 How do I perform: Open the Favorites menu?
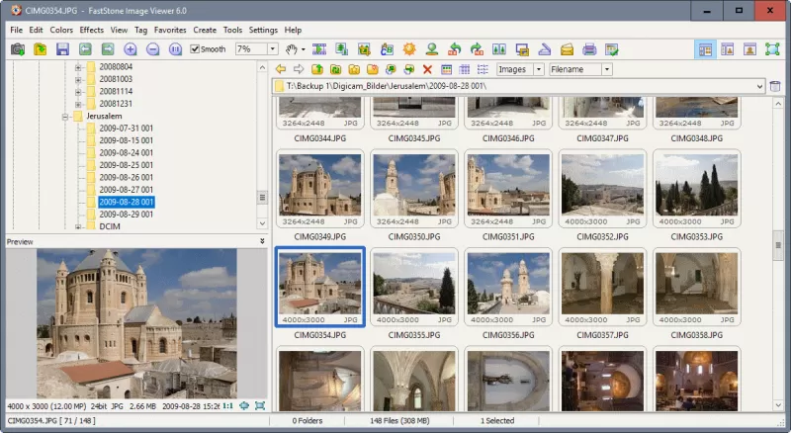[170, 30]
